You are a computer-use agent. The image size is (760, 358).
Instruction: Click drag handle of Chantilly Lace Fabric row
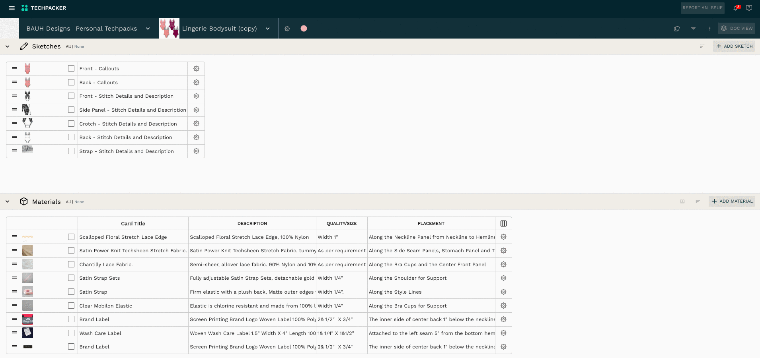[14, 264]
